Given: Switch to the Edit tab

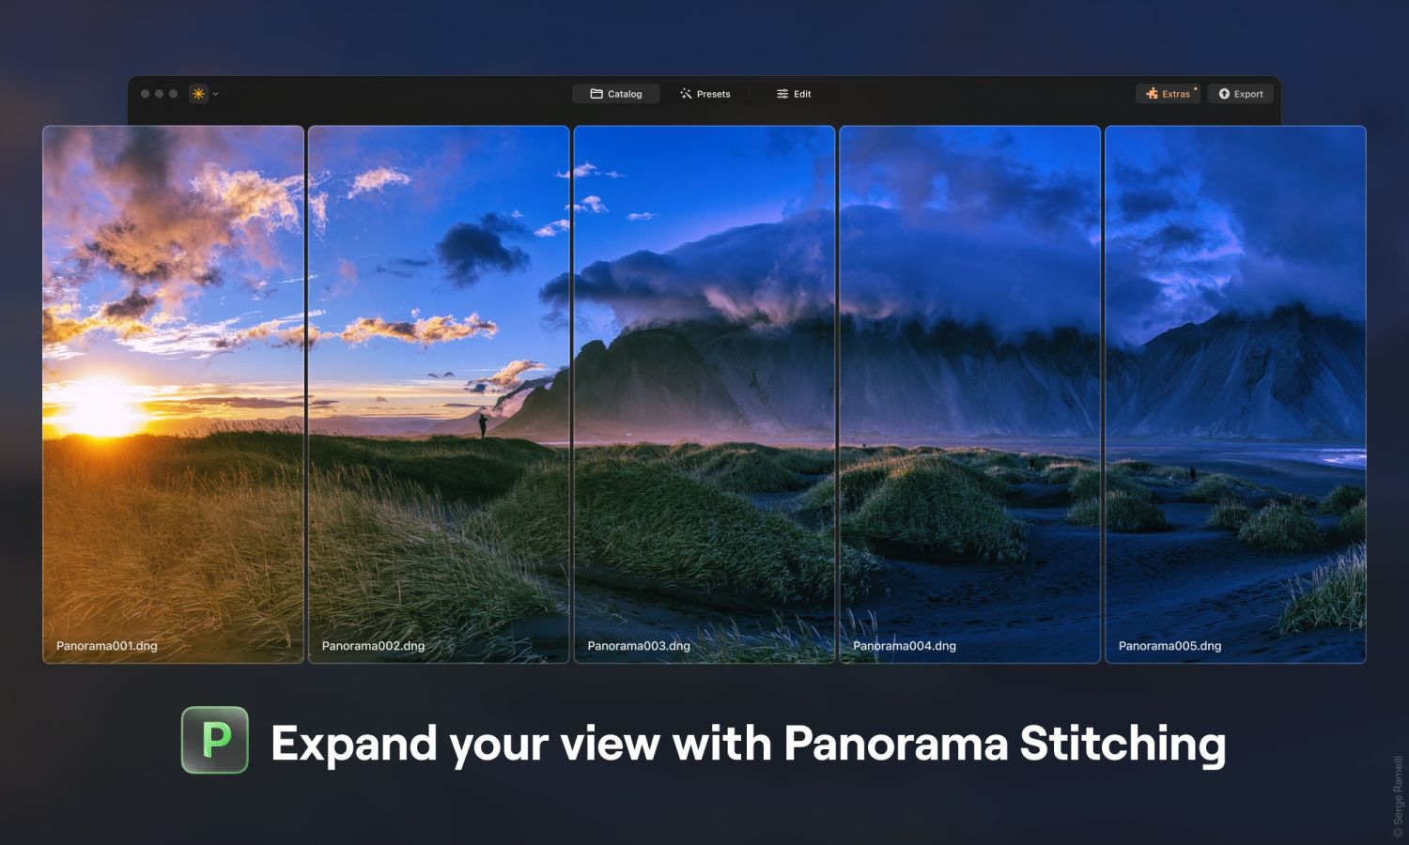Looking at the screenshot, I should (x=794, y=94).
